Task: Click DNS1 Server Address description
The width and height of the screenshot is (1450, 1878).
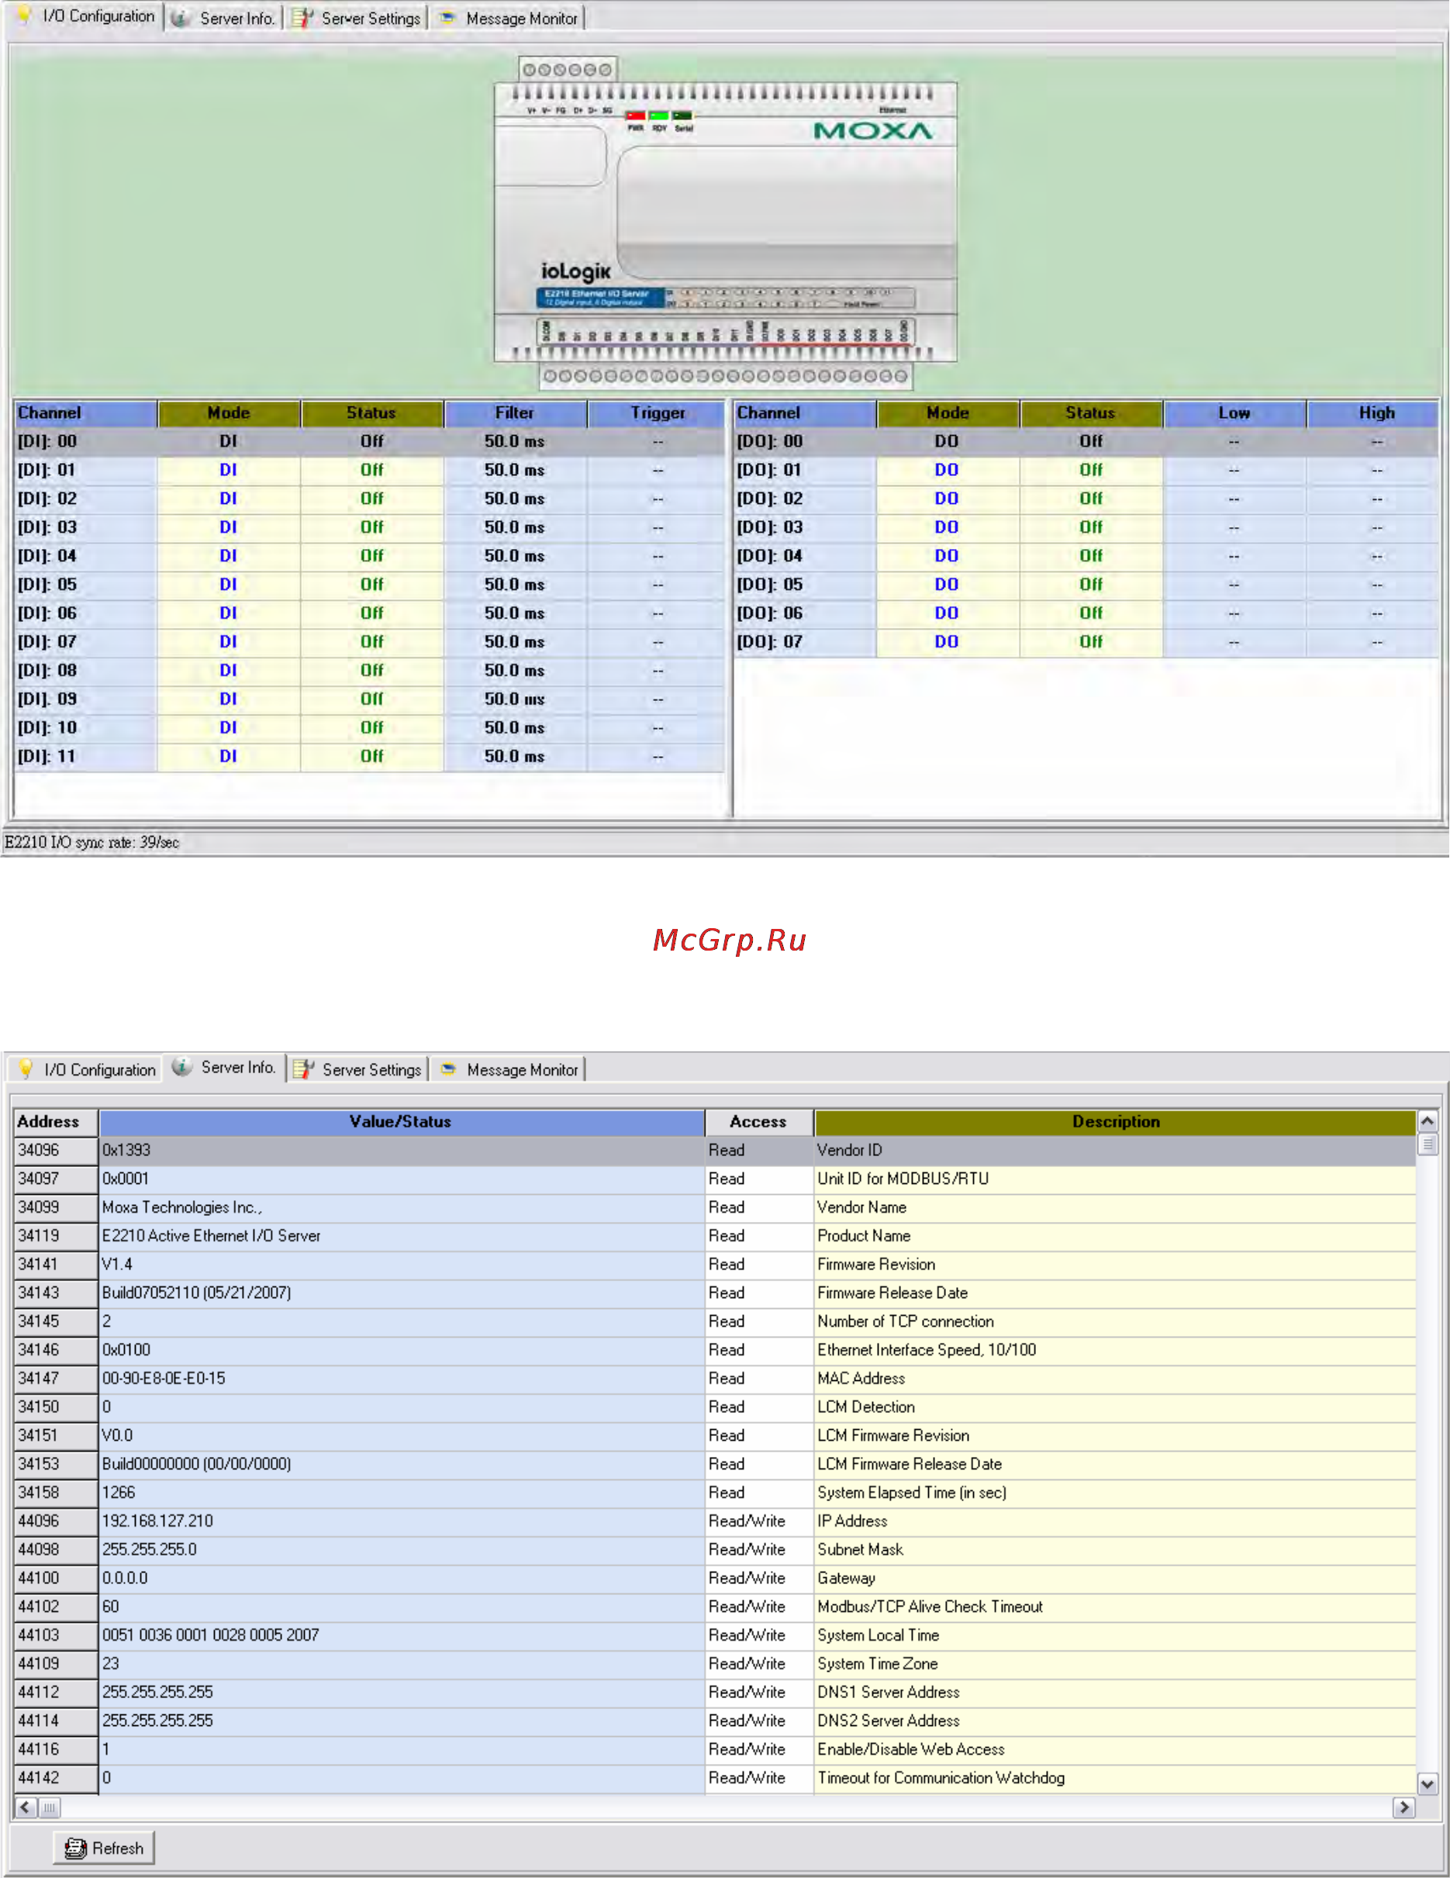Action: click(889, 1692)
